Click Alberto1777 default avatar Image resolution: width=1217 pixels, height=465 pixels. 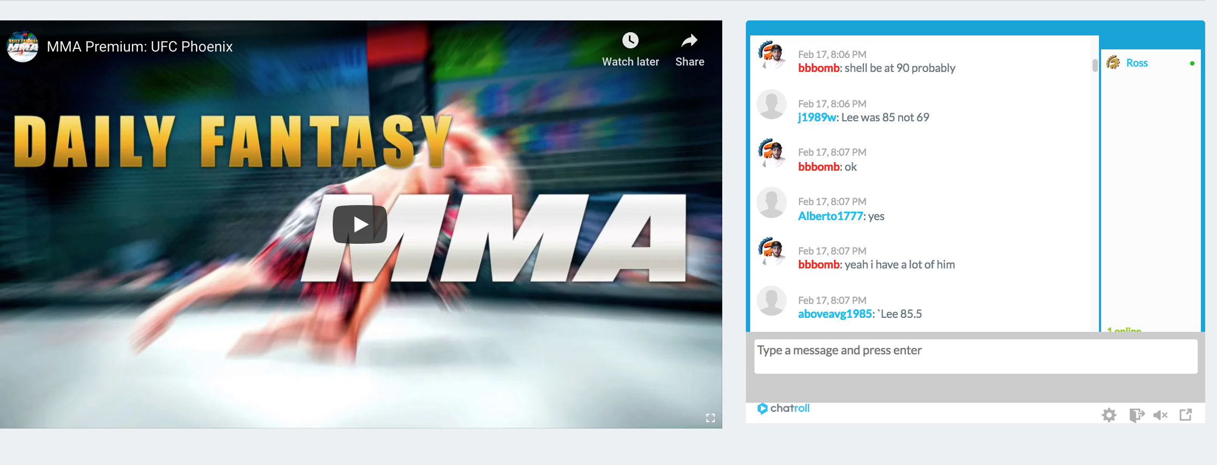(x=772, y=202)
